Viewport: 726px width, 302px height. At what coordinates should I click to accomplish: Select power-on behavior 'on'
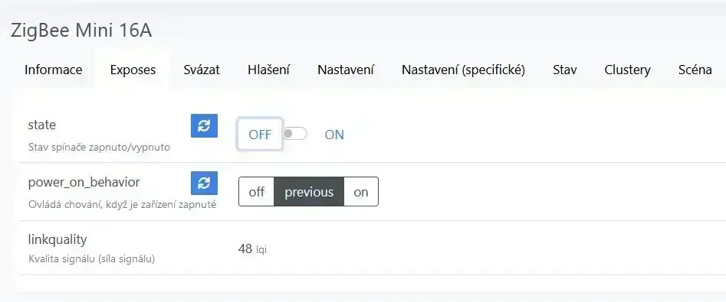[x=361, y=192]
